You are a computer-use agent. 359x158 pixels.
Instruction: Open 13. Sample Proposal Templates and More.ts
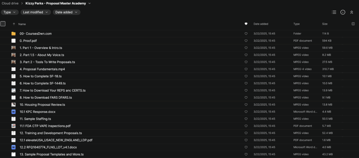click(52, 154)
